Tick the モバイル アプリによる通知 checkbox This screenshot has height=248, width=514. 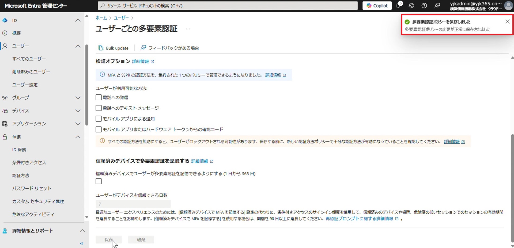tap(99, 119)
